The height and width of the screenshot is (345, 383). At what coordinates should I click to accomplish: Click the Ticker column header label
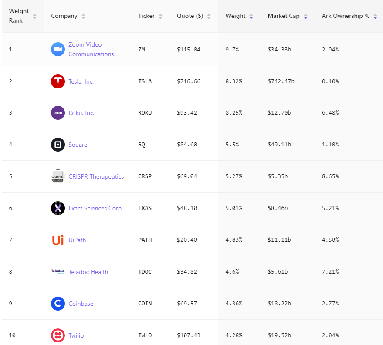click(146, 16)
